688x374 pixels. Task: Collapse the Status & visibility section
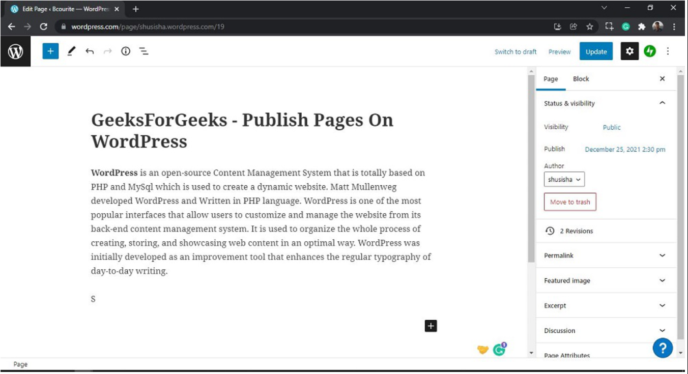(x=662, y=103)
